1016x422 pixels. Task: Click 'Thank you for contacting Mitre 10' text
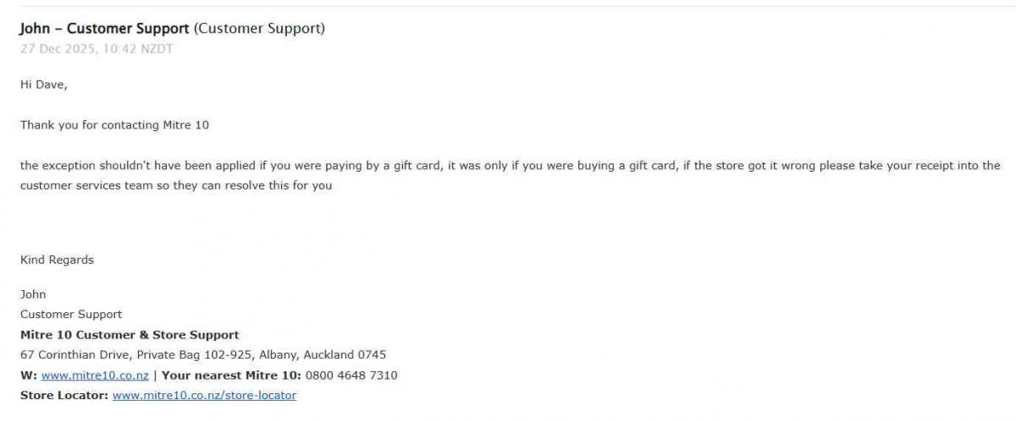[114, 125]
